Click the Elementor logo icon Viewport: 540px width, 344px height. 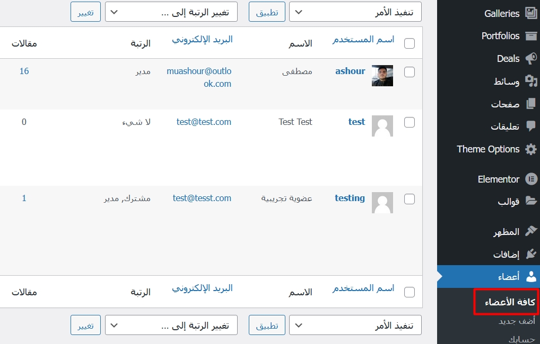[x=530, y=179]
